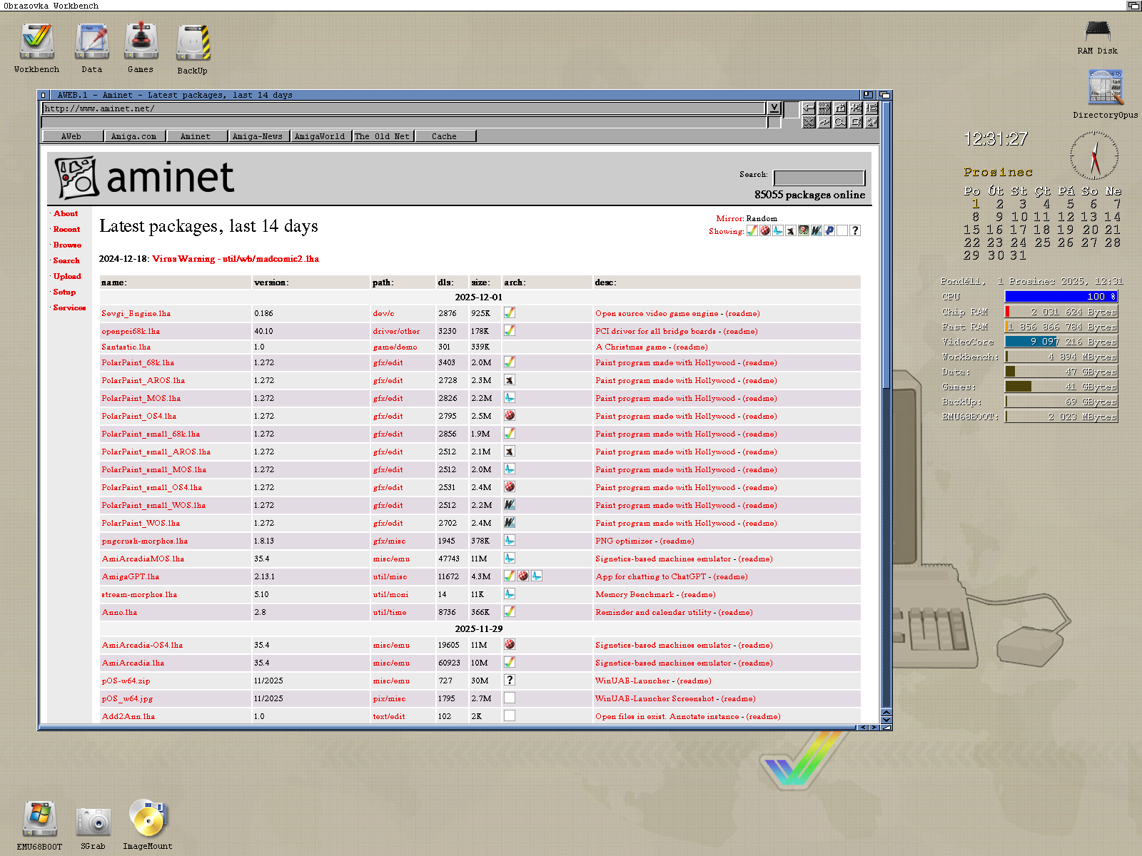Click the AmigaWorld bookmark button

pyautogui.click(x=320, y=136)
